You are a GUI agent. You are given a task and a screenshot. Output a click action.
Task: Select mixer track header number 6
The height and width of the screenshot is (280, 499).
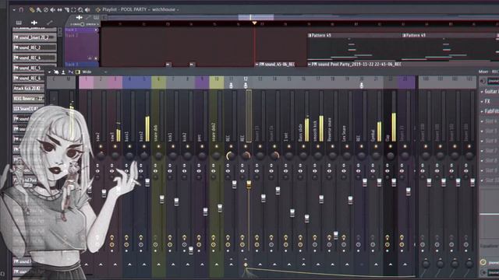point(158,82)
